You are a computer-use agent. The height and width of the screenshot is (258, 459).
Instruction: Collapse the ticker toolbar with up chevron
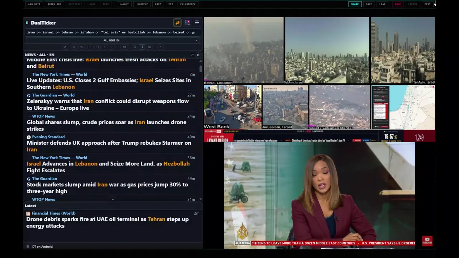[x=160, y=47]
